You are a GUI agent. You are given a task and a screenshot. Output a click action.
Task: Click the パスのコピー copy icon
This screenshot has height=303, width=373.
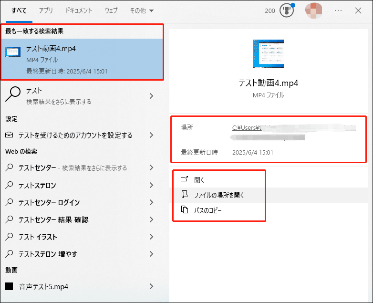click(185, 209)
